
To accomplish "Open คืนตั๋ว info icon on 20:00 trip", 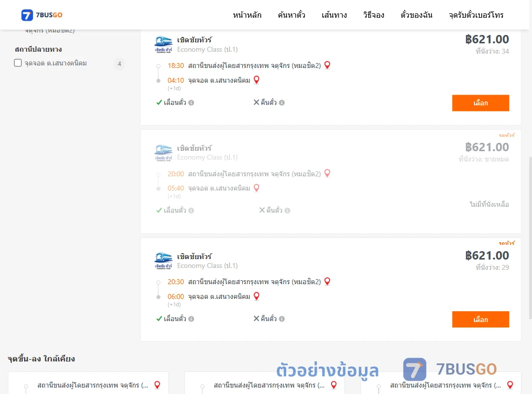I will coord(287,210).
